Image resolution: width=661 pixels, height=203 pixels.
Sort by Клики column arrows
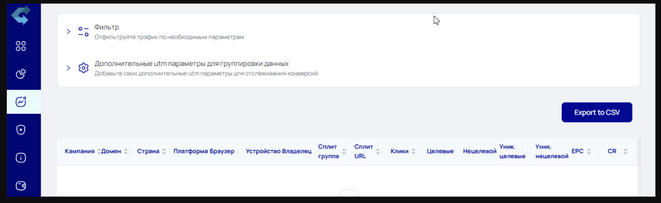414,151
